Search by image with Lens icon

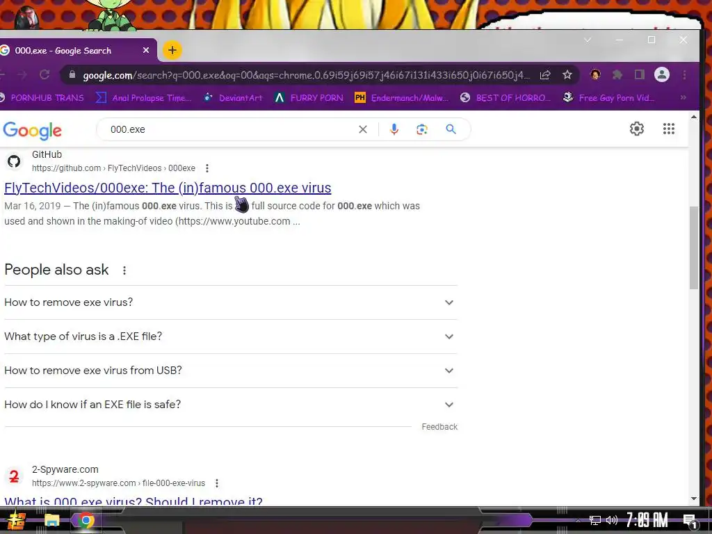click(422, 129)
